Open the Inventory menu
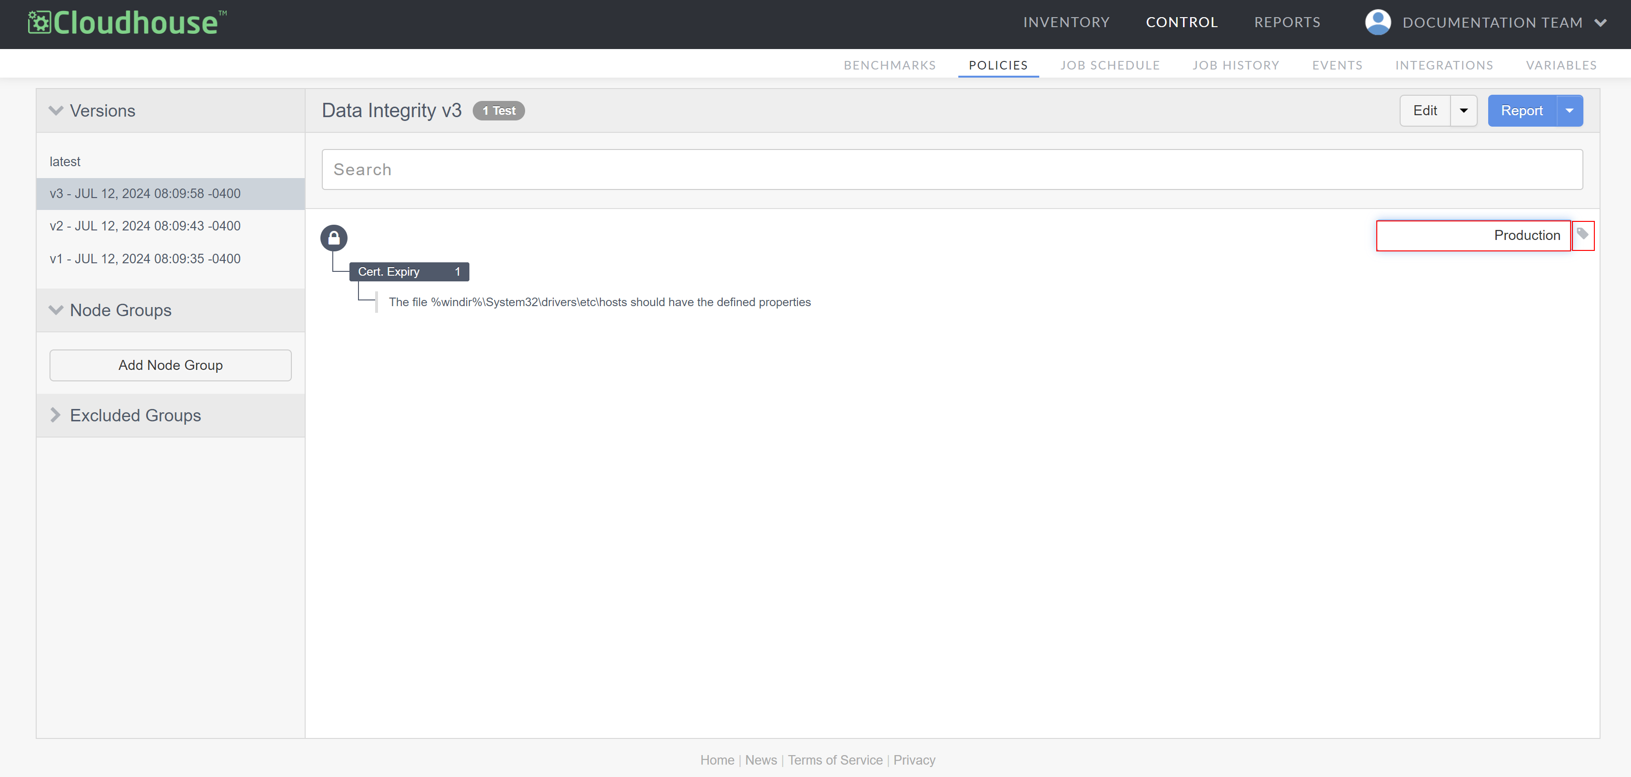The width and height of the screenshot is (1631, 777). tap(1066, 22)
